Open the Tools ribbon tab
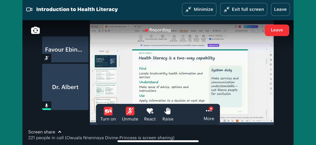Image resolution: width=316 pixels, height=145 pixels. pyautogui.click(x=207, y=31)
